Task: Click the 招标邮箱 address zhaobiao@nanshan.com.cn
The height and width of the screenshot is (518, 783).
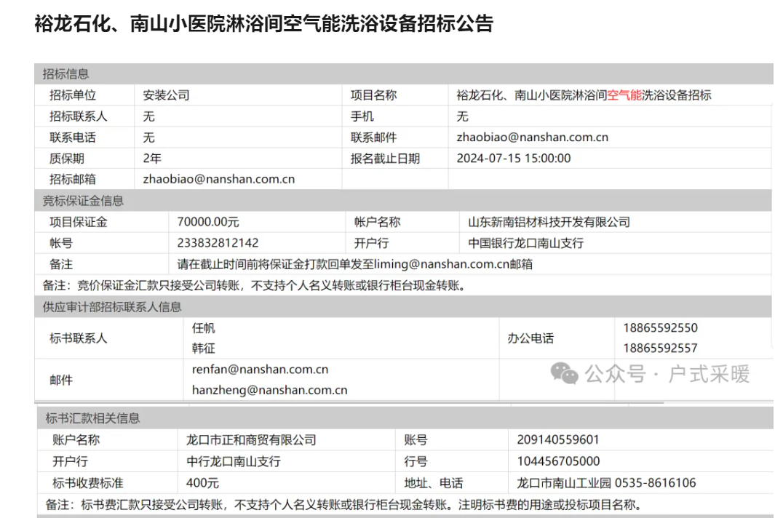Action: pyautogui.click(x=219, y=179)
